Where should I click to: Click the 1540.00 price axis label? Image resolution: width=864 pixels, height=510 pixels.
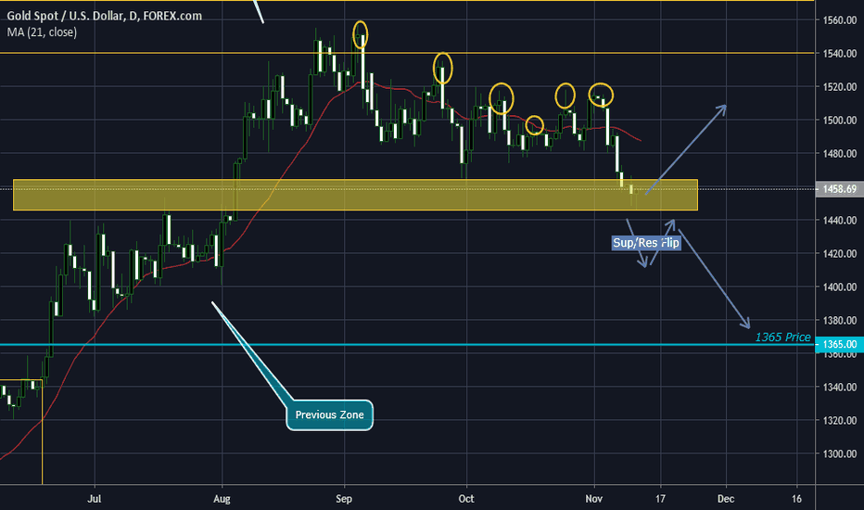[840, 54]
